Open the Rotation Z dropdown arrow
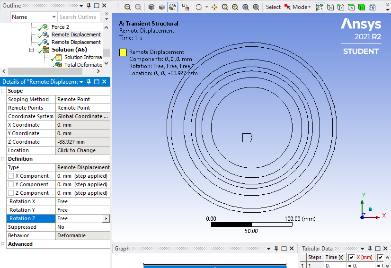This screenshot has width=391, height=268. pyautogui.click(x=106, y=218)
